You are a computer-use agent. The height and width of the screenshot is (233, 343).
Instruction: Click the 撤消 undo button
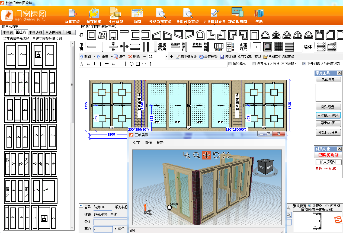click(85, 57)
